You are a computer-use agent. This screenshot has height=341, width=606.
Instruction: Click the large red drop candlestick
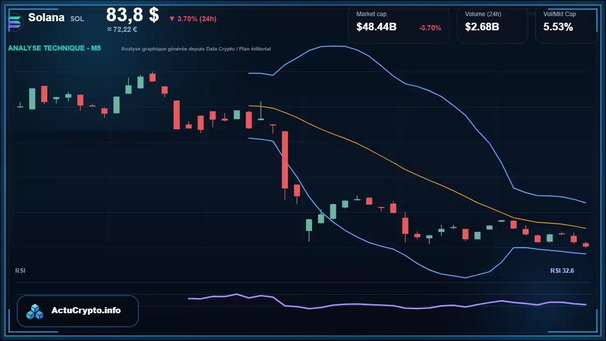pyautogui.click(x=285, y=160)
